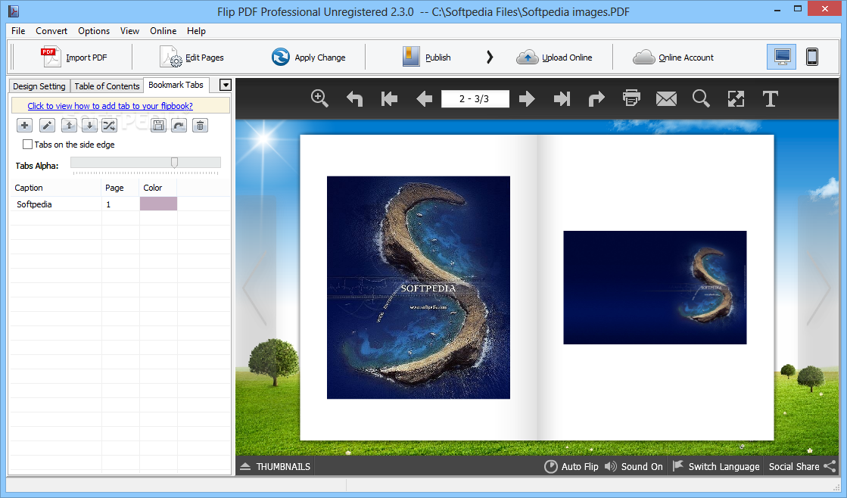Select the Softpedia caption cell

(56, 204)
